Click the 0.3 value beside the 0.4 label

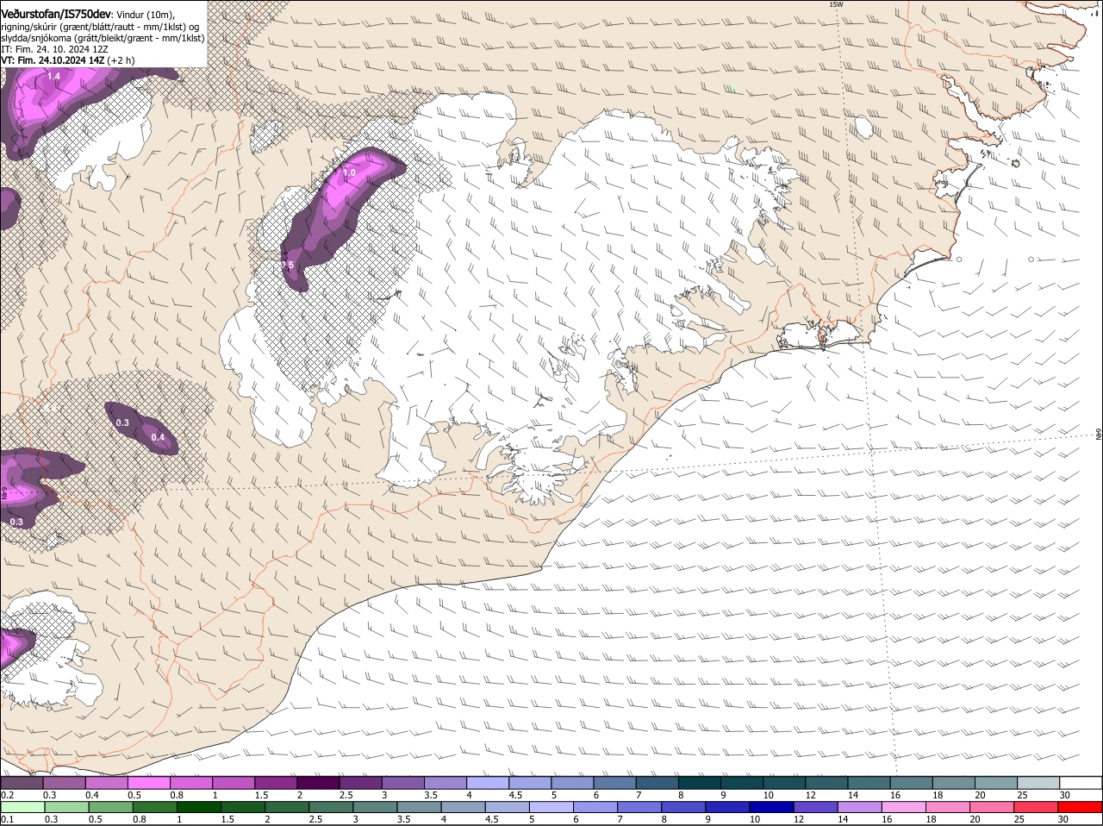(x=122, y=422)
